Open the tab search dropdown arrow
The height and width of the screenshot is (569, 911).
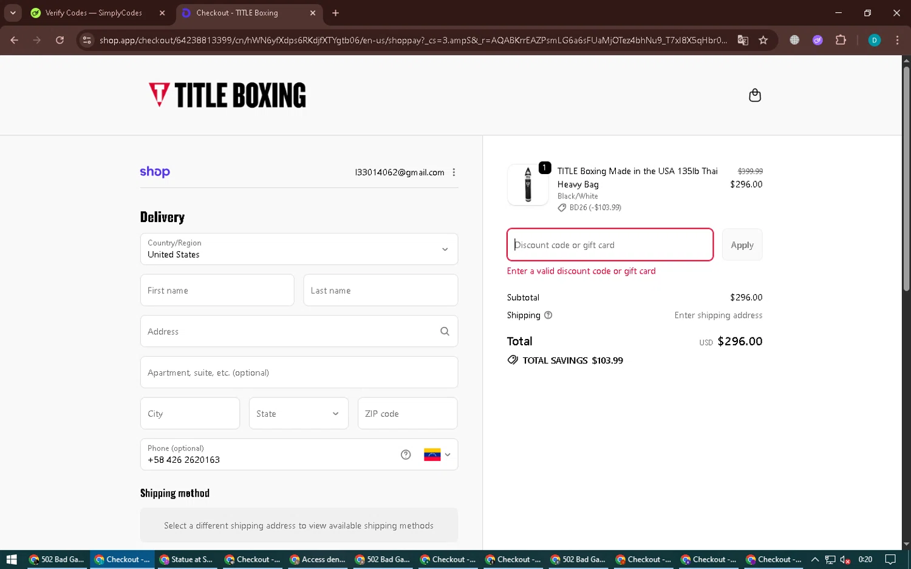pos(13,13)
